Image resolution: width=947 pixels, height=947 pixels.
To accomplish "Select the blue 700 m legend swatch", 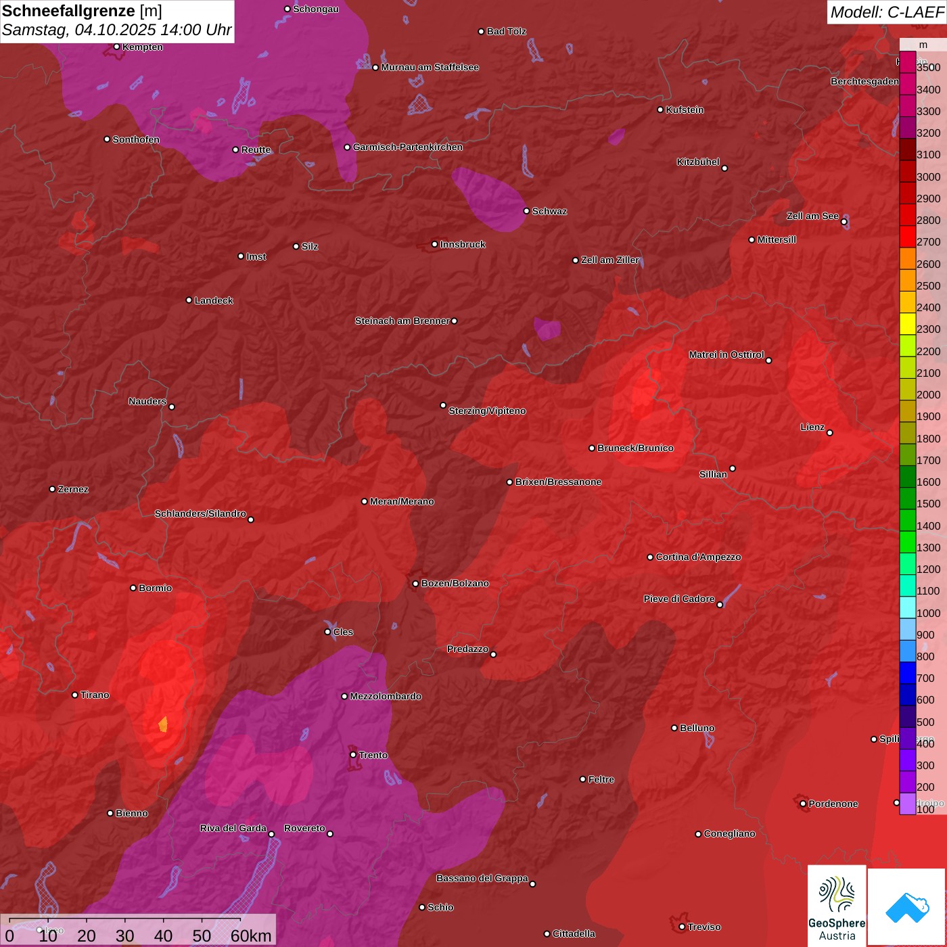I will coord(908,673).
